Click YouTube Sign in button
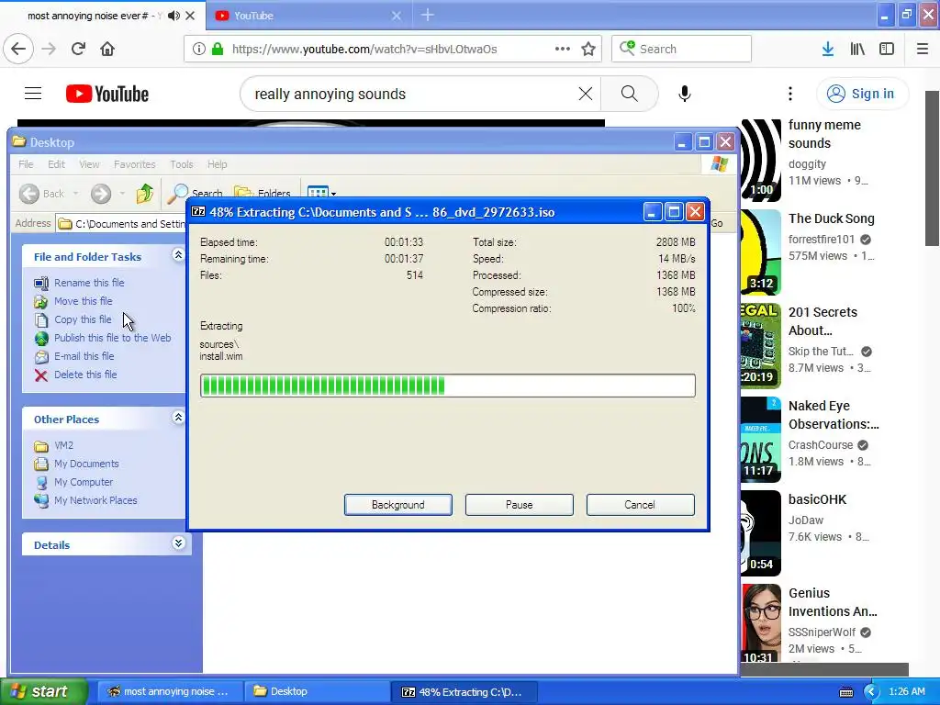Screen dimensions: 940x705 click(x=862, y=94)
